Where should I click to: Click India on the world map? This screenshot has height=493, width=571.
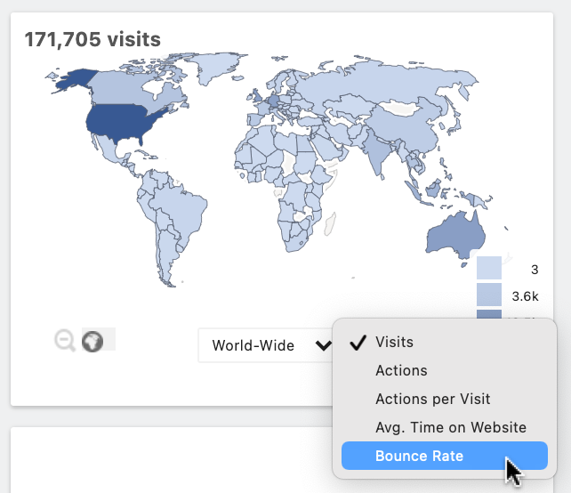pyautogui.click(x=377, y=153)
